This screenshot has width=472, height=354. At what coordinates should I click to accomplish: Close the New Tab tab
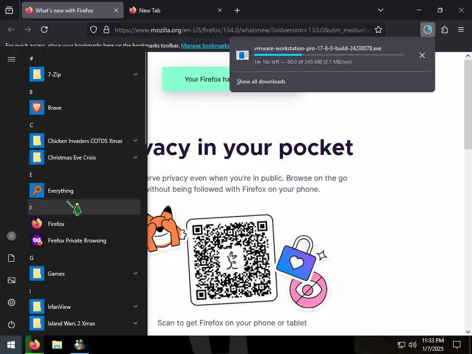pos(220,11)
